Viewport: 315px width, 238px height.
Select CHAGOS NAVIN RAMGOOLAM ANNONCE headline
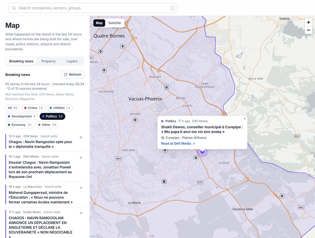(x=41, y=227)
